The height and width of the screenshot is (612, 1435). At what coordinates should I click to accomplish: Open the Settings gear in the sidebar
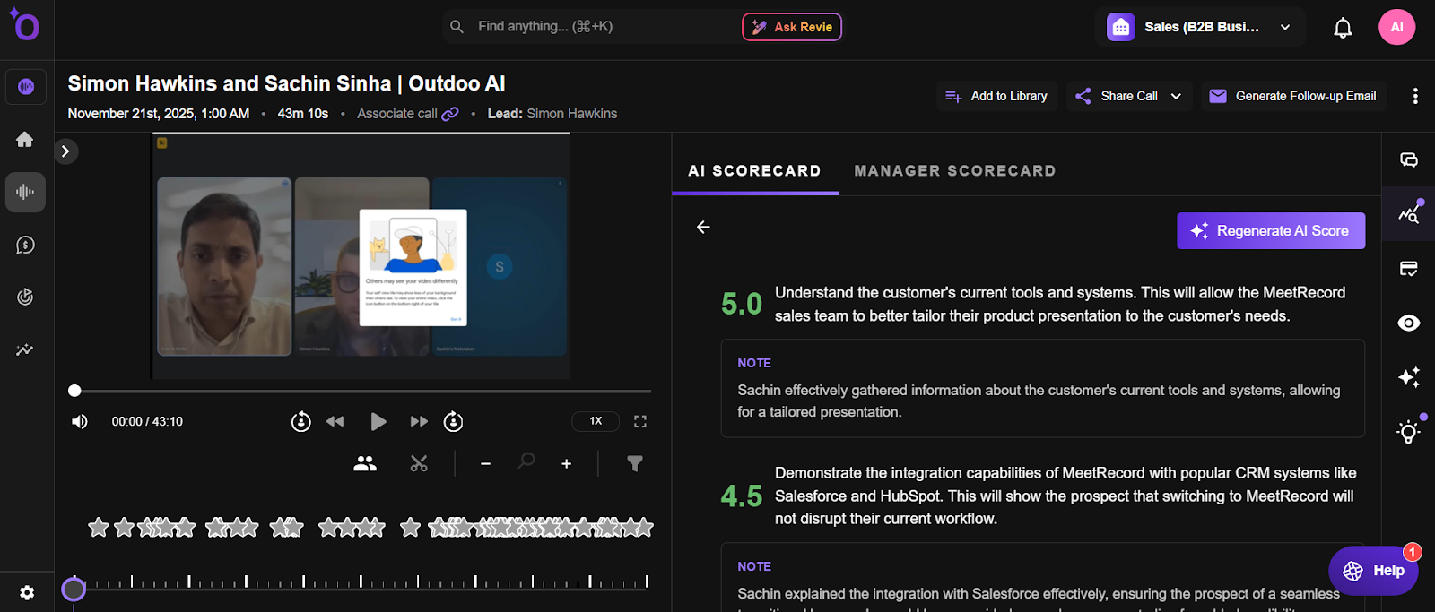(27, 592)
